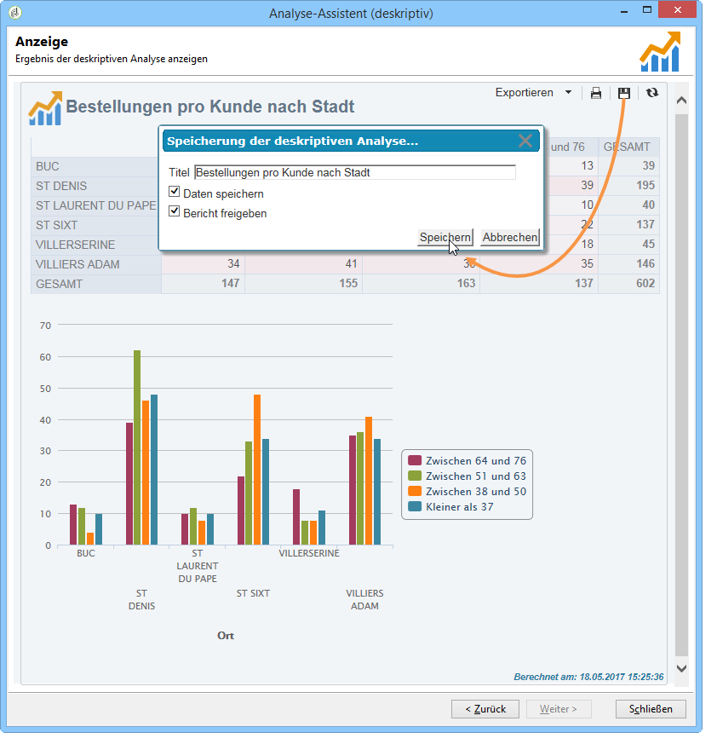Select the ST SIXT row header
This screenshot has width=717, height=750.
click(x=95, y=225)
